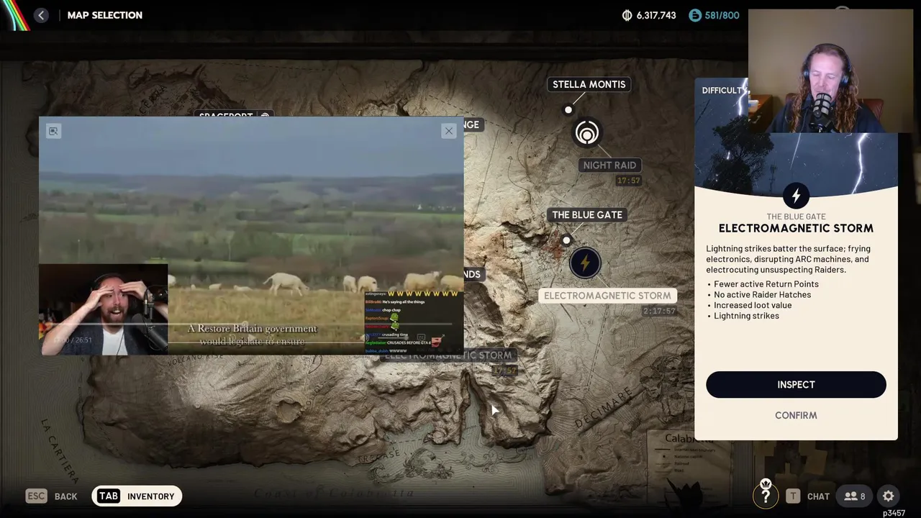Viewport: 921px width, 518px height.
Task: Click The Blue Gate location dot
Action: tap(566, 240)
